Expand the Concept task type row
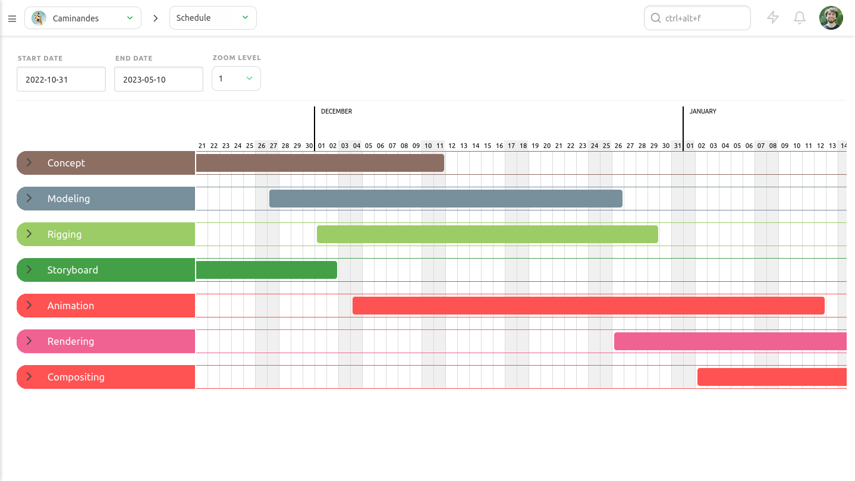 (29, 163)
